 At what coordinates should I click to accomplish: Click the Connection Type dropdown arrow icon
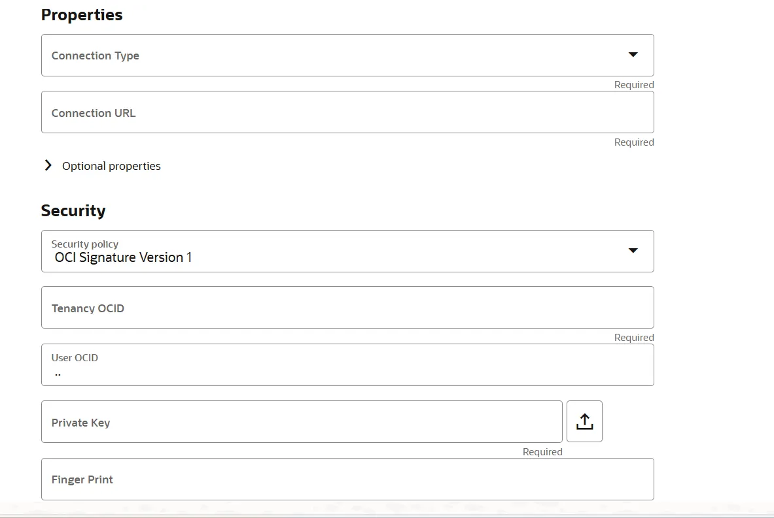[x=633, y=55]
